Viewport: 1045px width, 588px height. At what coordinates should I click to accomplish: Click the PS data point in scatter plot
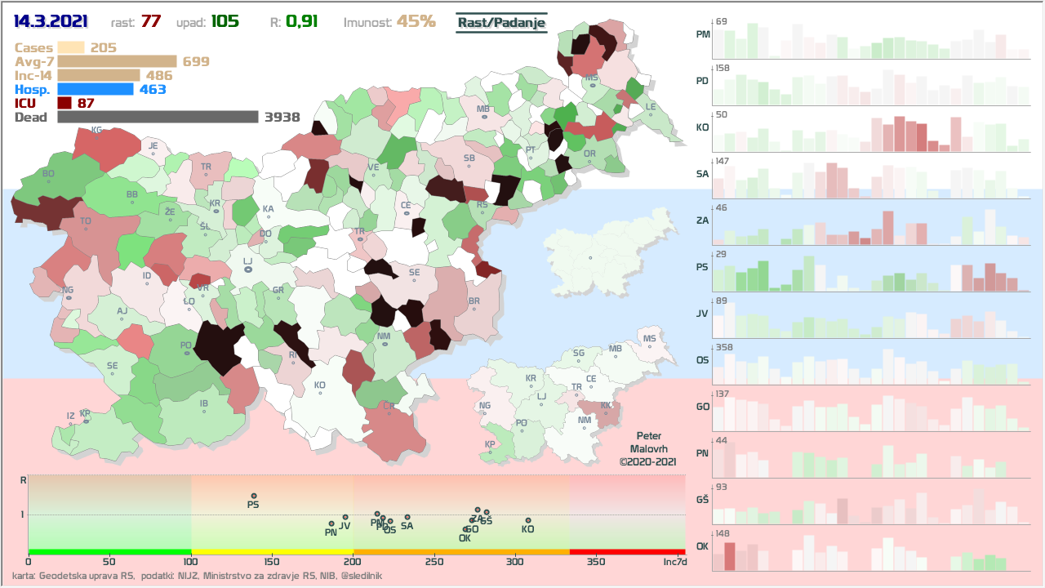click(x=254, y=496)
